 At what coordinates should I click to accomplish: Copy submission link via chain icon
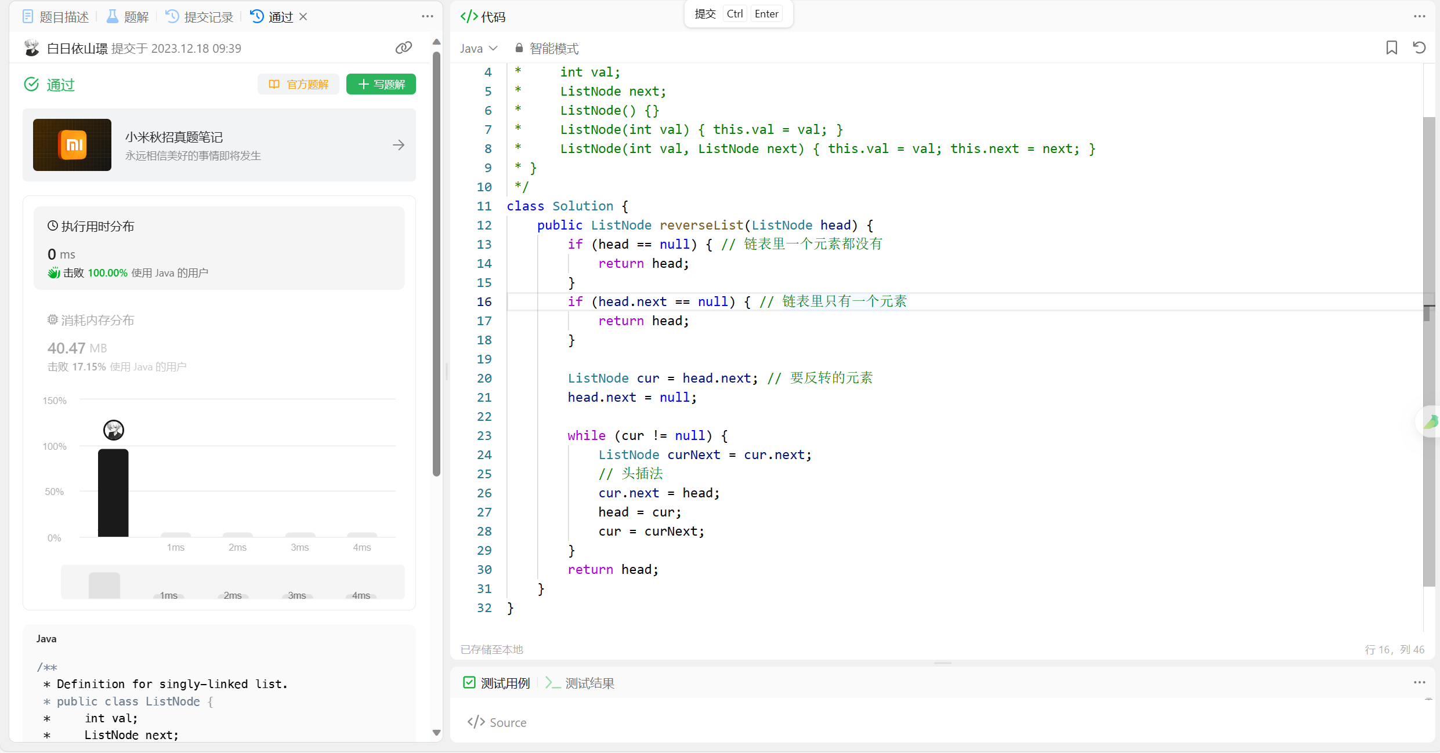tap(403, 48)
